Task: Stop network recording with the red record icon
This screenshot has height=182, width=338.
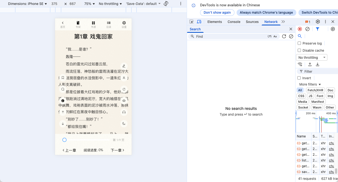Action: pos(300,29)
